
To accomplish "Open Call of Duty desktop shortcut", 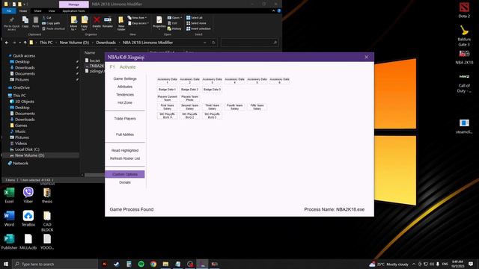I will 464,83.
